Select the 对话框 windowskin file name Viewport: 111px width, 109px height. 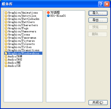tap(55, 13)
